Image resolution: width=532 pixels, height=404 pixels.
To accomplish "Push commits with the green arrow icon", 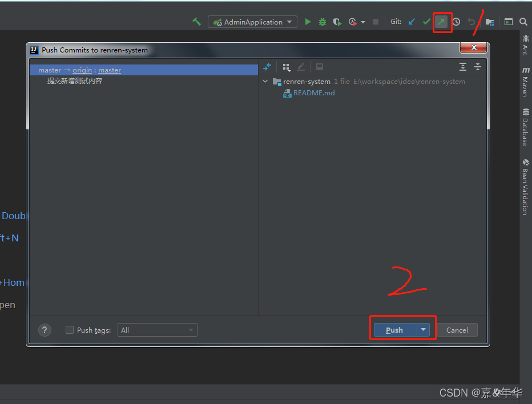I will [x=441, y=22].
